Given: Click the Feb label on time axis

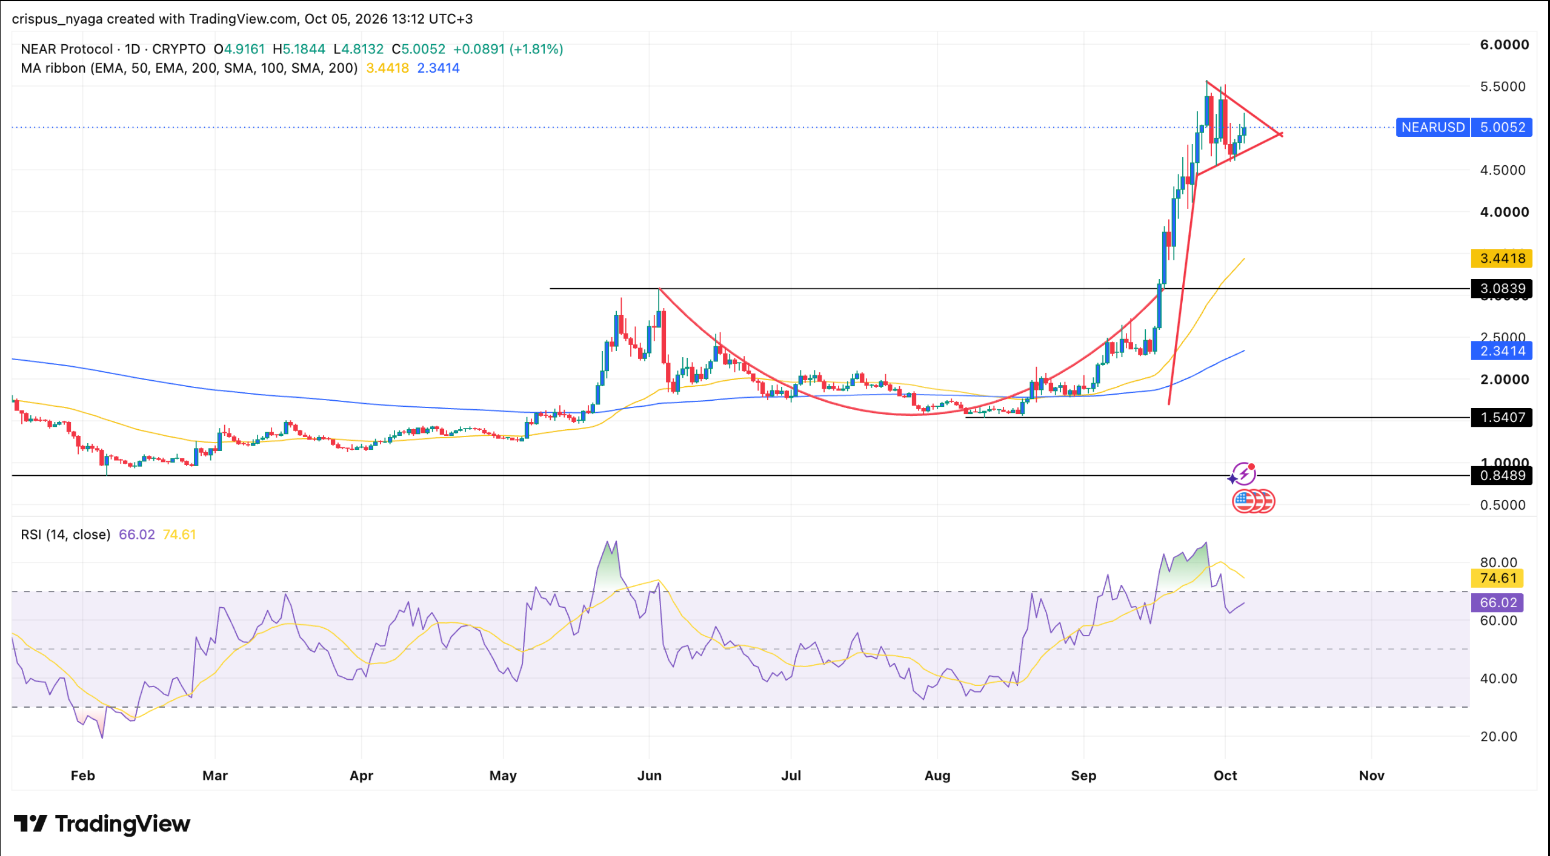Looking at the screenshot, I should (82, 775).
